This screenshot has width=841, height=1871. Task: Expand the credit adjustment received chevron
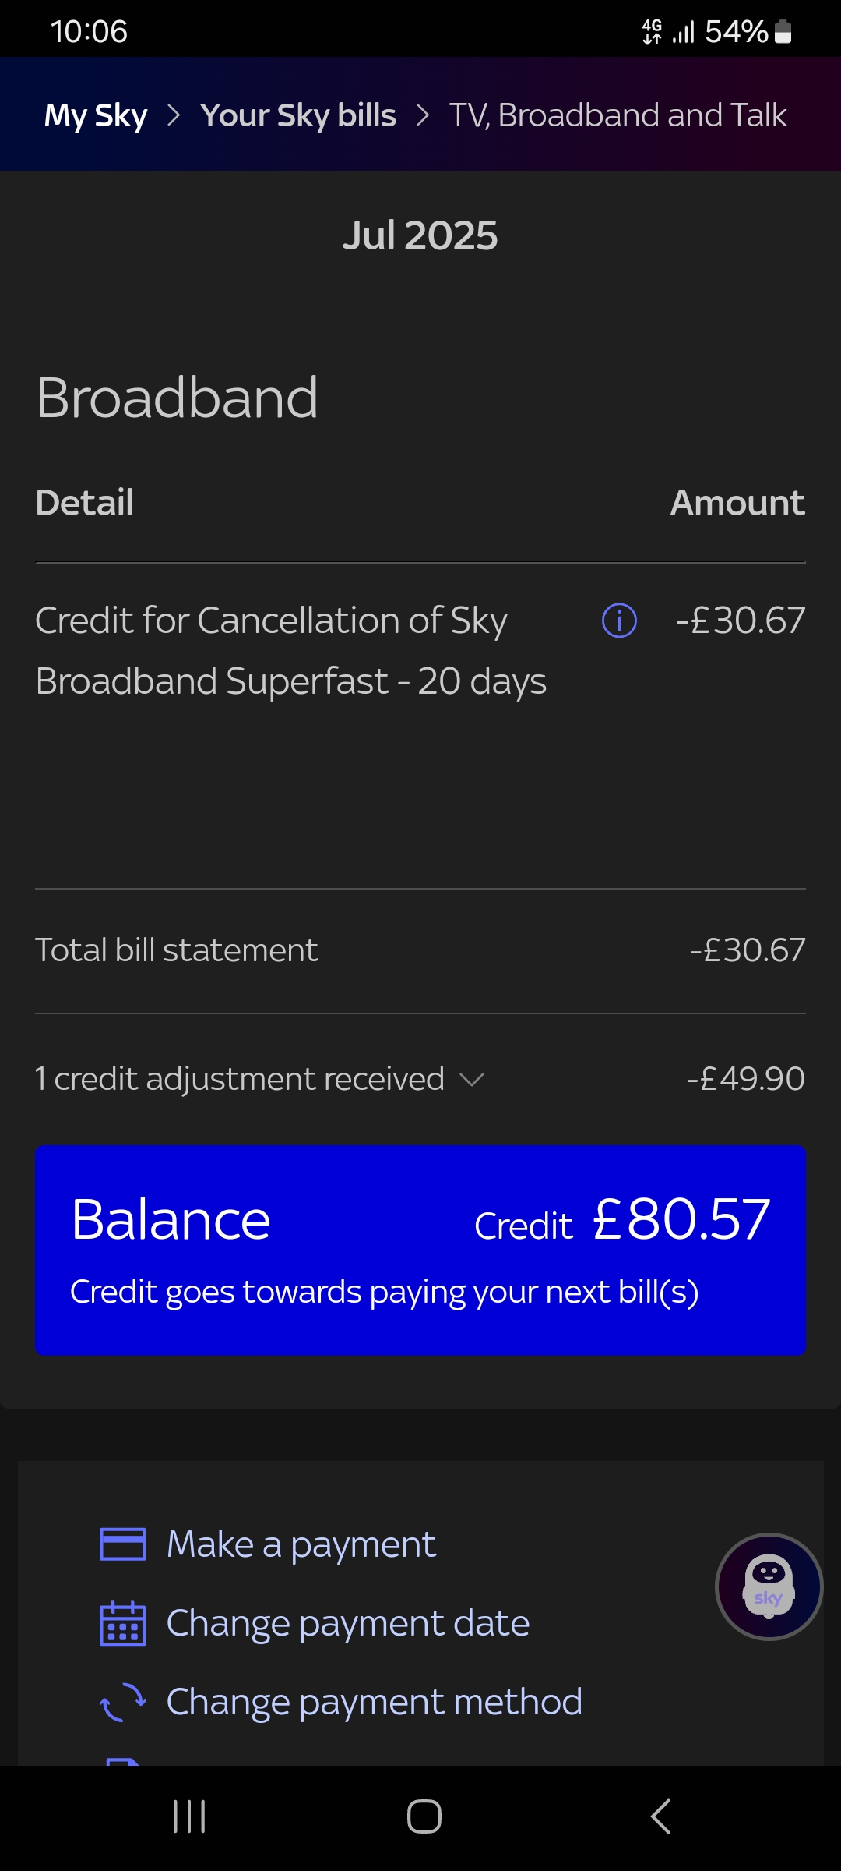pyautogui.click(x=472, y=1080)
